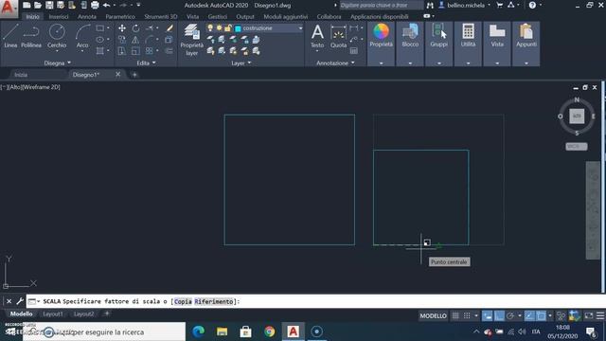Select the Arco arc tool
The image size is (606, 341).
pyautogui.click(x=82, y=36)
